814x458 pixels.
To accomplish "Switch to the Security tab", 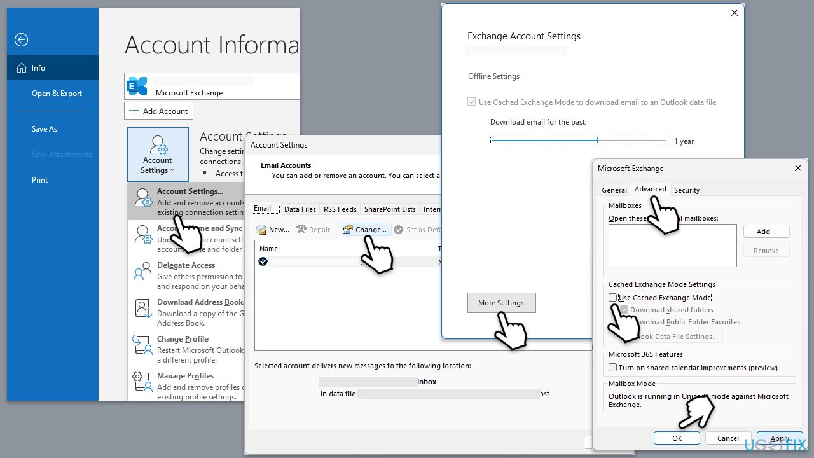I will tap(687, 190).
